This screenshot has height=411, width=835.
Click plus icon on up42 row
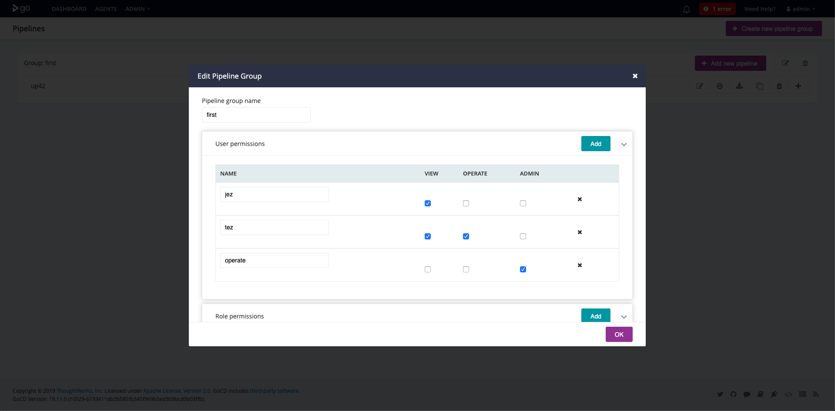tap(798, 86)
